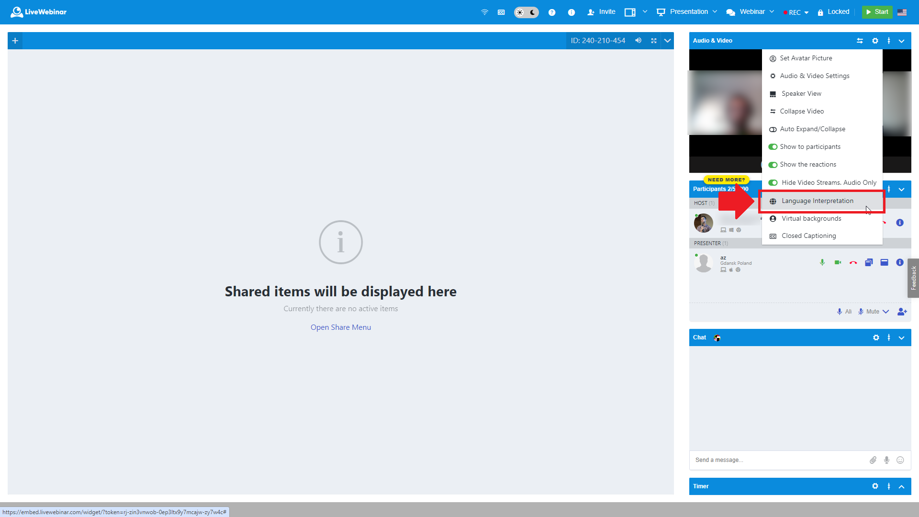
Task: Invite participants from the top bar
Action: point(601,11)
